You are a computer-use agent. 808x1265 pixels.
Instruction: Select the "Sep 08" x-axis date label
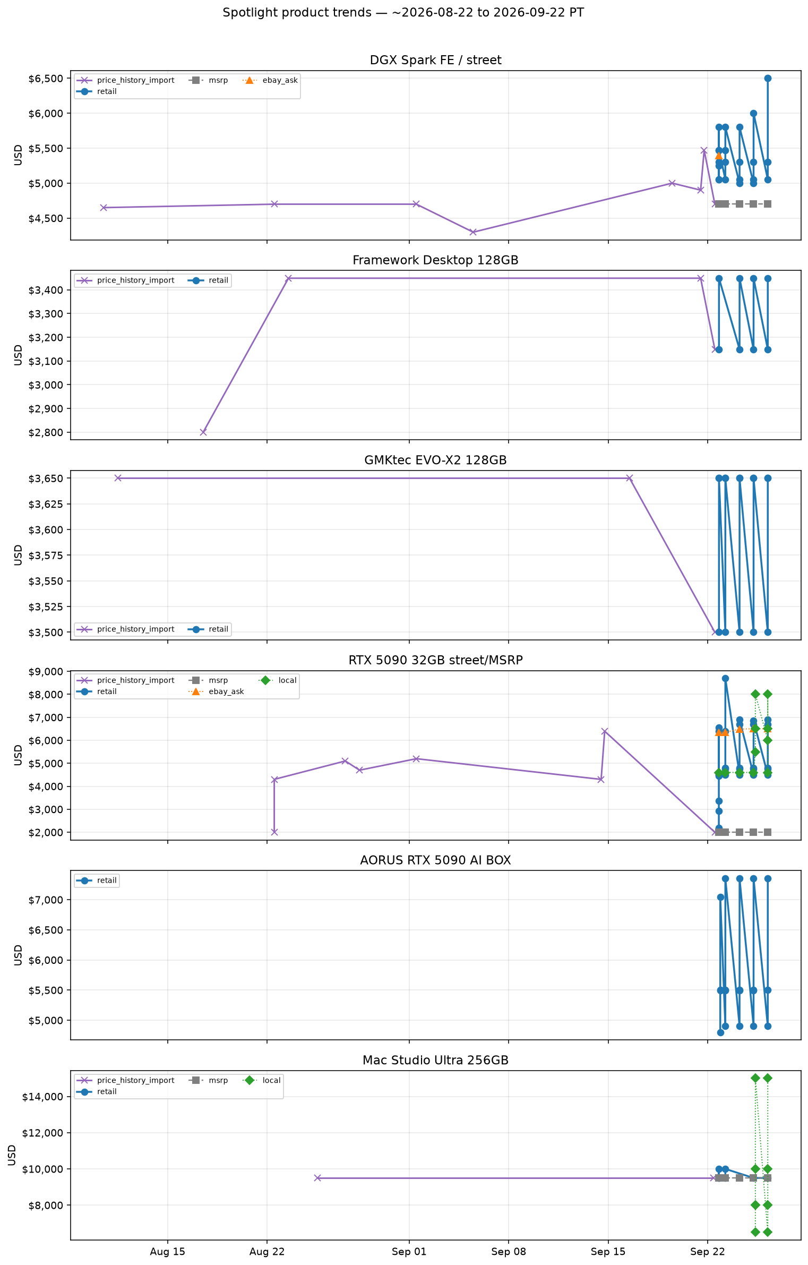click(x=509, y=1252)
